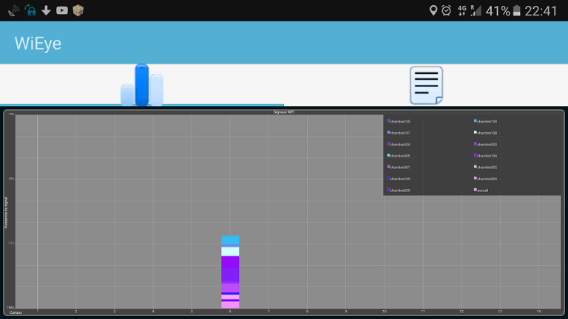Tap the location pin status icon

click(433, 10)
